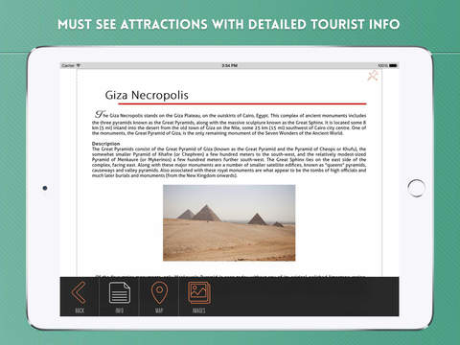460x345 pixels.
Task: Open the Images gallery icon
Action: (199, 292)
